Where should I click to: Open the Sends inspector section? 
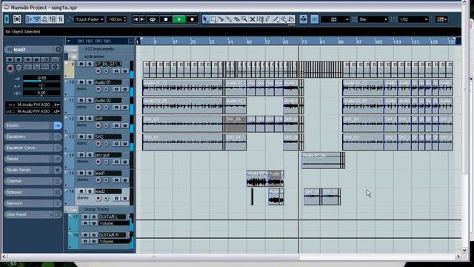pos(33,159)
